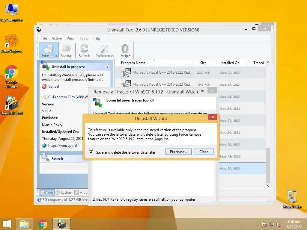Click the network tray icon
This screenshot has height=230, width=307.
pos(271,224)
